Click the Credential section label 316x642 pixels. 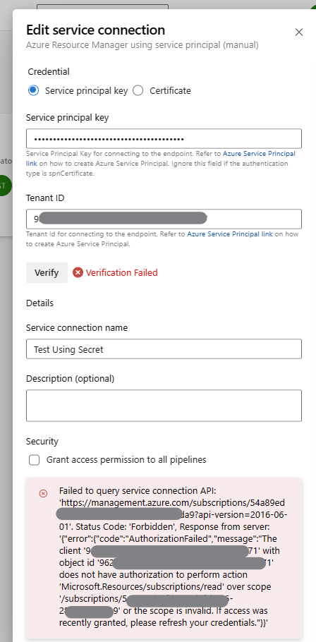click(x=49, y=72)
